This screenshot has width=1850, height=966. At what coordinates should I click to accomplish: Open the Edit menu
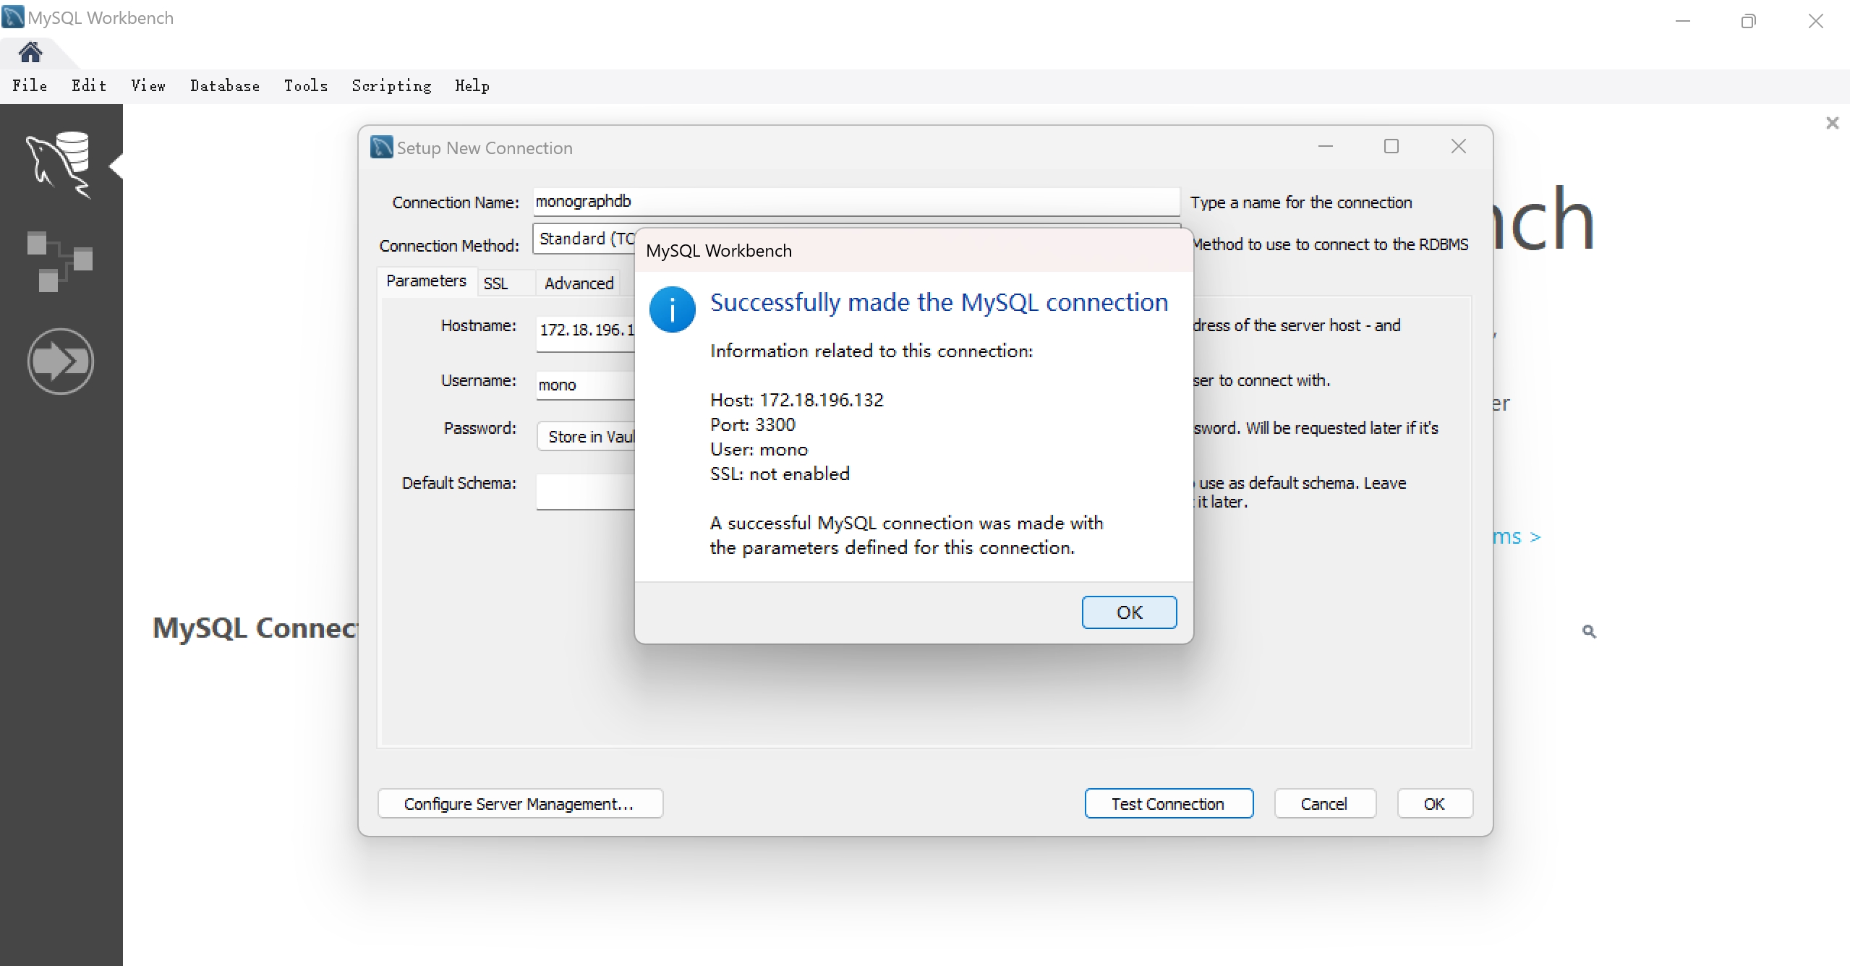click(89, 85)
